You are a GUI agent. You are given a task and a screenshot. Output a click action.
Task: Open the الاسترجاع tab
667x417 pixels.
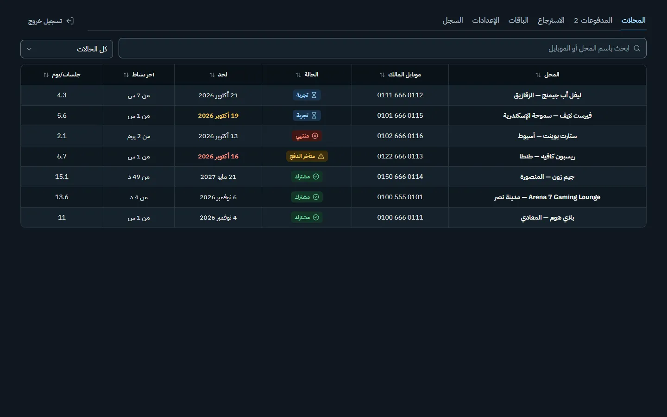(x=551, y=20)
